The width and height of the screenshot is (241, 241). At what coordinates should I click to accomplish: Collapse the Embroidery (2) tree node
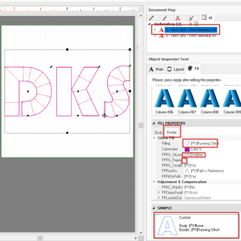click(x=149, y=24)
